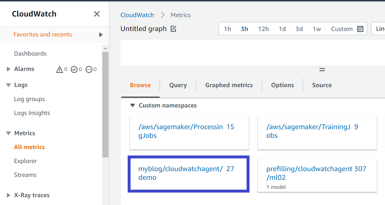Close the CloudWatch navigation panel

click(x=97, y=14)
